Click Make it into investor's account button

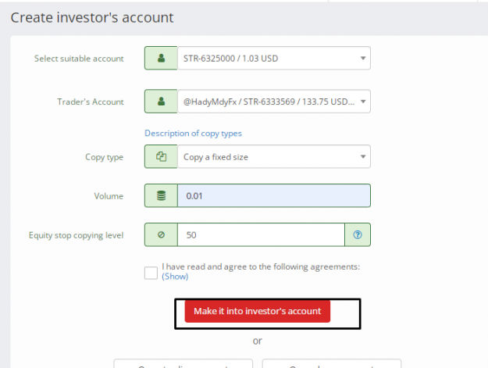tap(258, 311)
